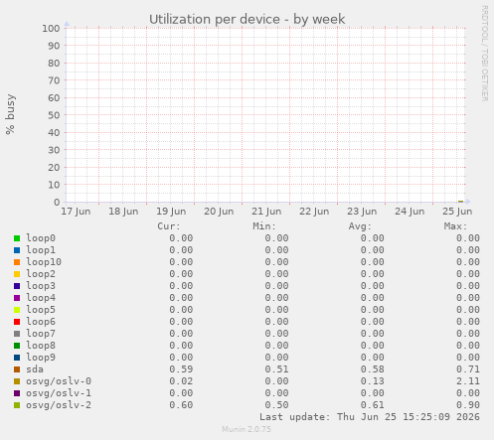Select the loop4 legend label
The image size is (494, 440).
[x=41, y=298]
